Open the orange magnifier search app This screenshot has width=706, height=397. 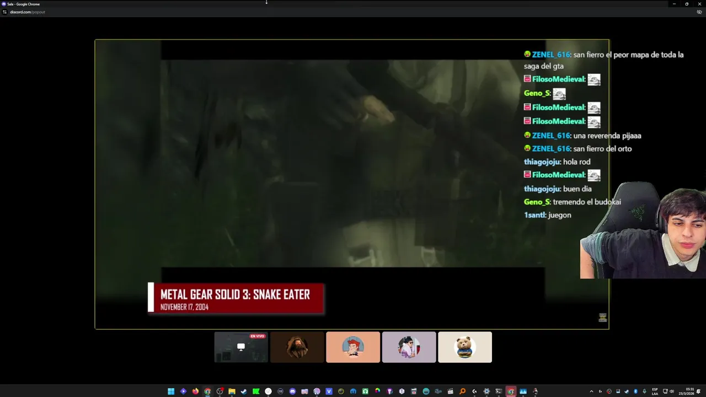point(462,391)
